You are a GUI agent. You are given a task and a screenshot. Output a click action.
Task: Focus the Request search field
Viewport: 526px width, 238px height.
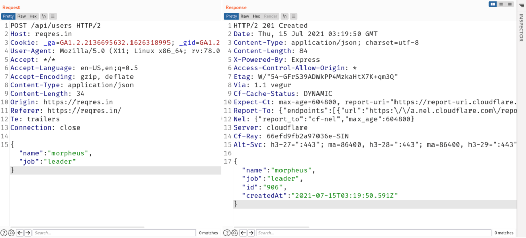pyautogui.click(x=114, y=233)
